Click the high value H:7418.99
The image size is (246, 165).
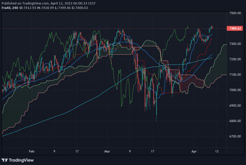tap(45, 8)
